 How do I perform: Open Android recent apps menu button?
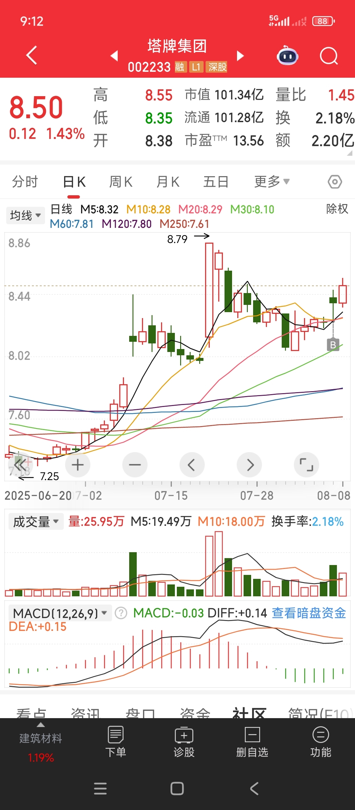pyautogui.click(x=100, y=789)
